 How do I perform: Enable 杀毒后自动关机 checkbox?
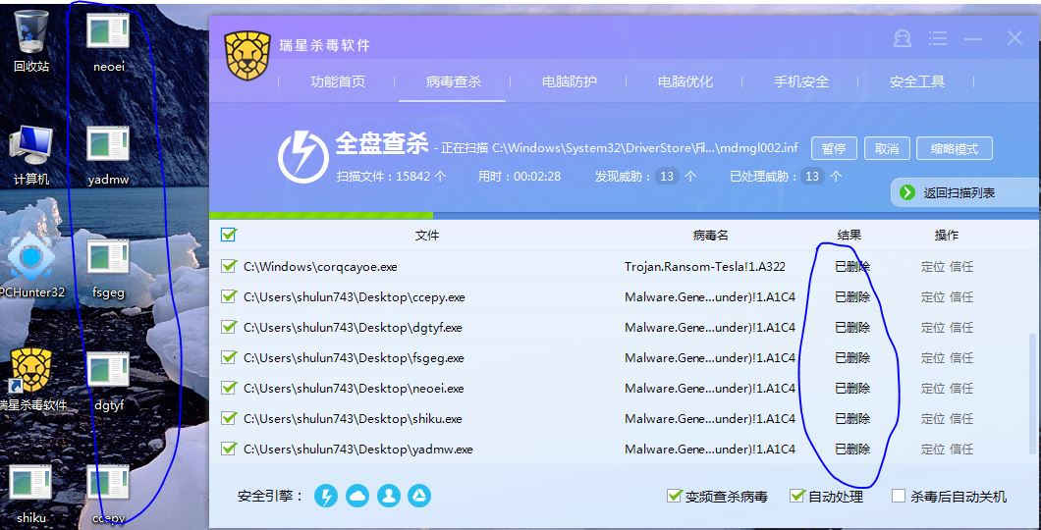point(899,497)
